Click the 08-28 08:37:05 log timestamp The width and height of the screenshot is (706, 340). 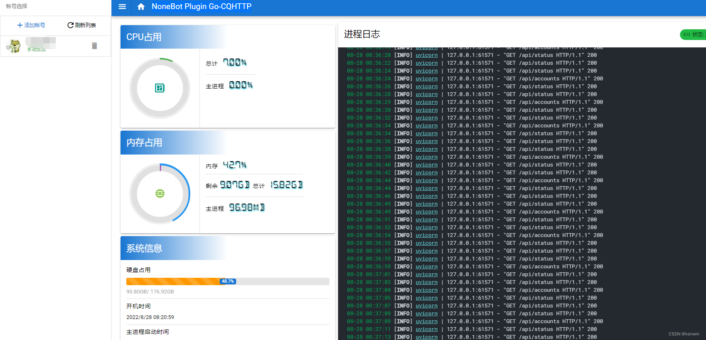[369, 298]
